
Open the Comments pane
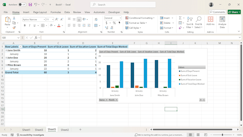point(217,12)
